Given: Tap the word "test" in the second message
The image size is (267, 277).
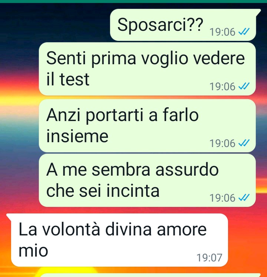Looking at the screenshot, I should coord(74,79).
